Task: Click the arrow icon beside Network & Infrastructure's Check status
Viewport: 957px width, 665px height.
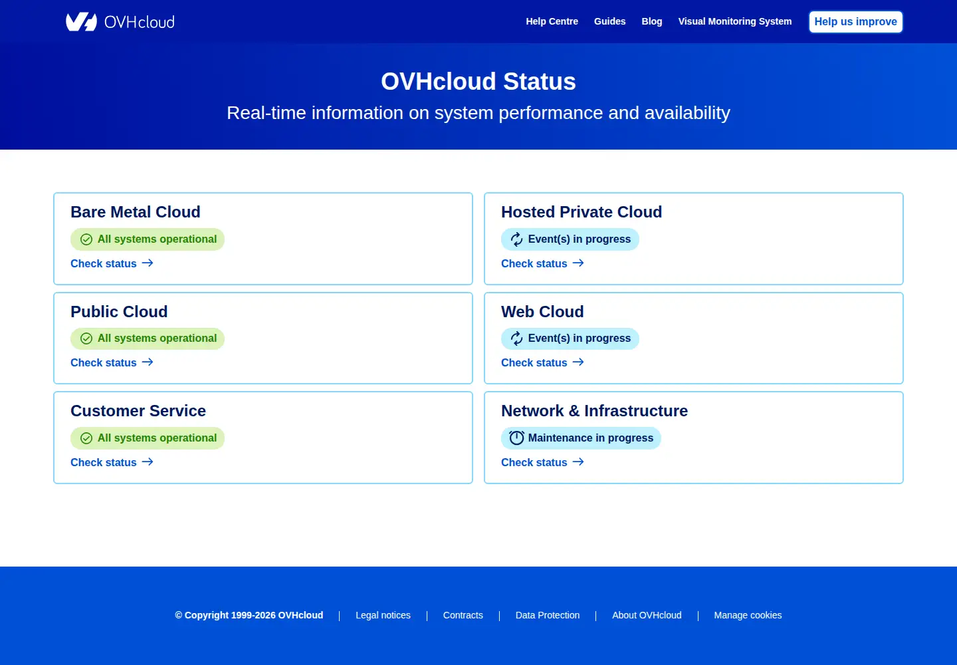Action: point(578,462)
